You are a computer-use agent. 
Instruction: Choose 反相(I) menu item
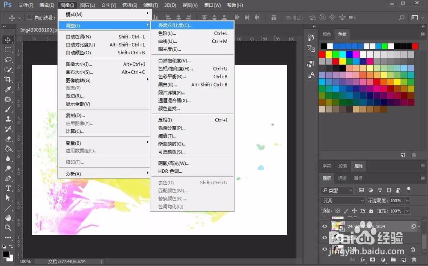click(x=192, y=120)
